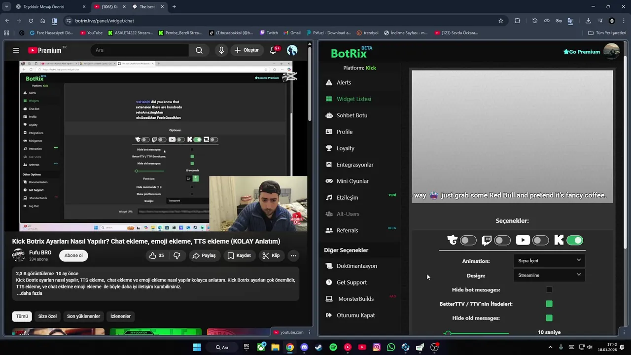Image resolution: width=631 pixels, height=355 pixels.
Task: Toggle the YouTube platform switch in BotRix
Action: pyautogui.click(x=540, y=240)
